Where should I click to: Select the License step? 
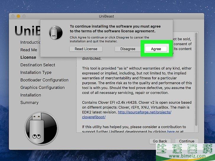(28, 57)
